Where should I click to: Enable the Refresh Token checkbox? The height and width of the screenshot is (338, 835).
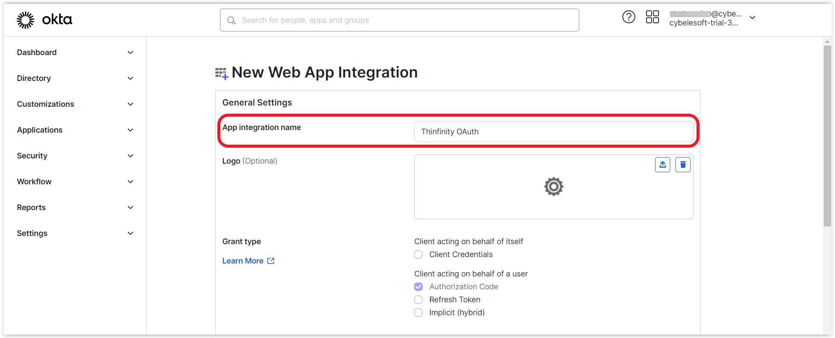(x=418, y=300)
